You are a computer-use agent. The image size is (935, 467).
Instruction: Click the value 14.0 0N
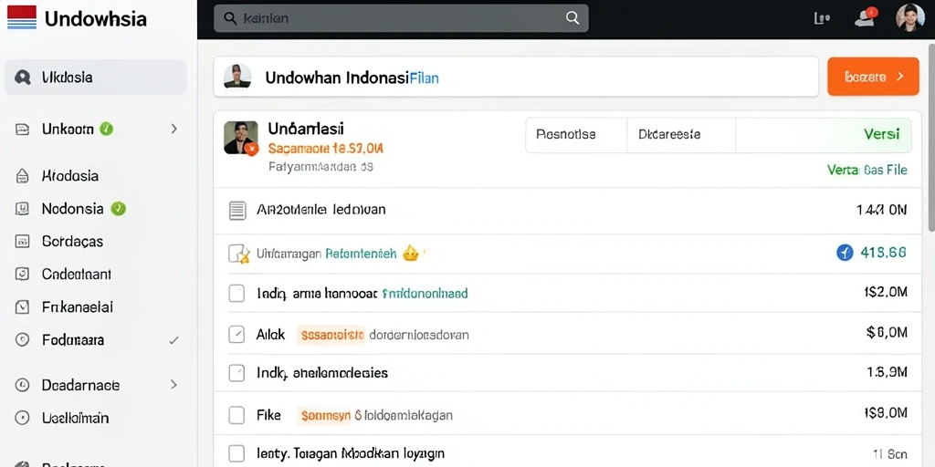[x=881, y=210]
